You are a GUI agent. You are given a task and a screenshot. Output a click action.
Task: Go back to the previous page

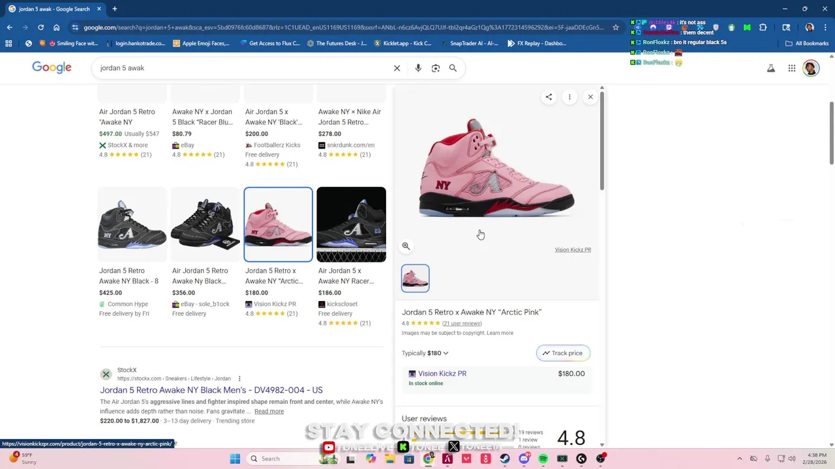pyautogui.click(x=9, y=27)
